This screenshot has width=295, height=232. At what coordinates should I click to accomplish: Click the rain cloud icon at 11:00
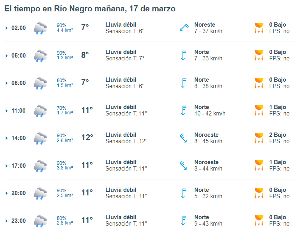(40, 111)
